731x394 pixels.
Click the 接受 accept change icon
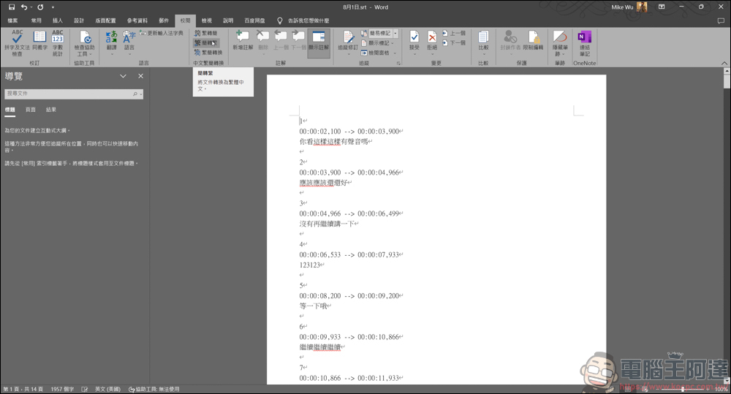[x=414, y=42]
